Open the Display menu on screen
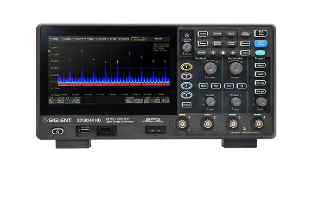 (x=66, y=39)
